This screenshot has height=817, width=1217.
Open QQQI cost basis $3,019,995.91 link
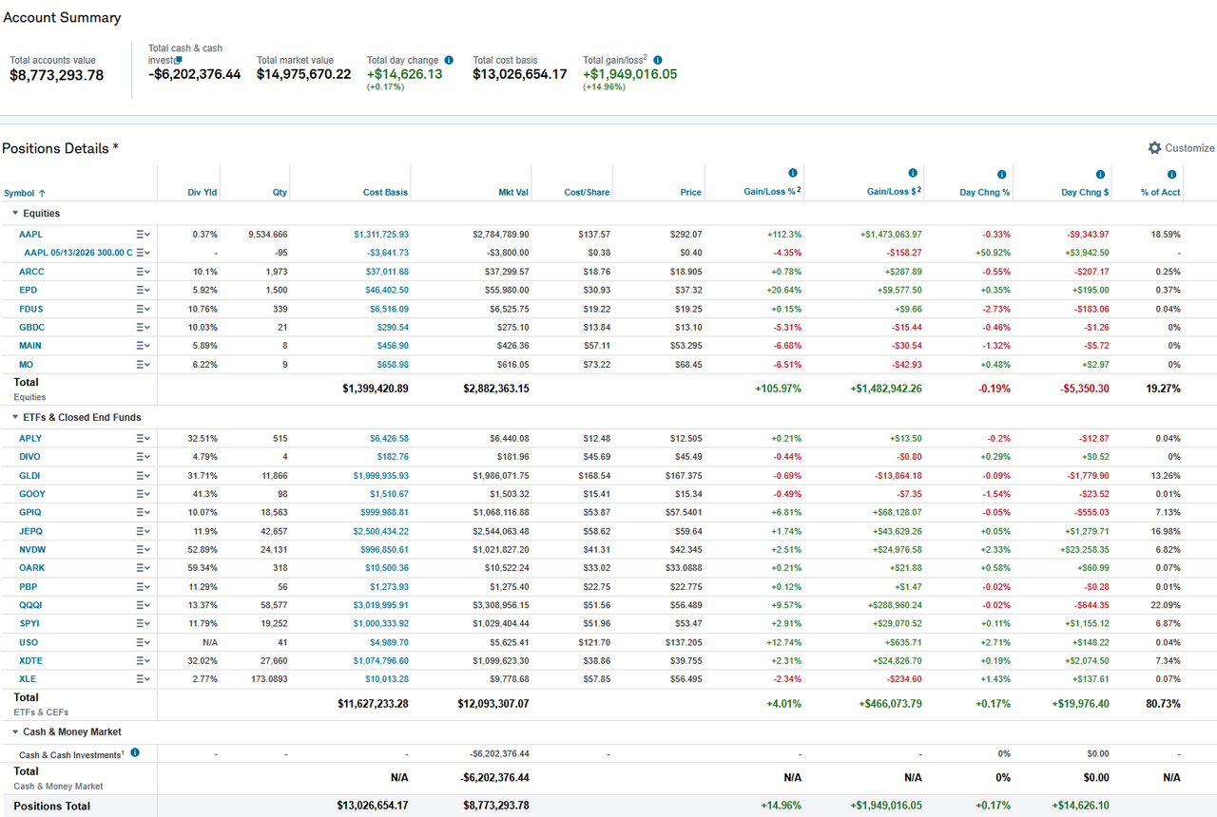point(381,605)
